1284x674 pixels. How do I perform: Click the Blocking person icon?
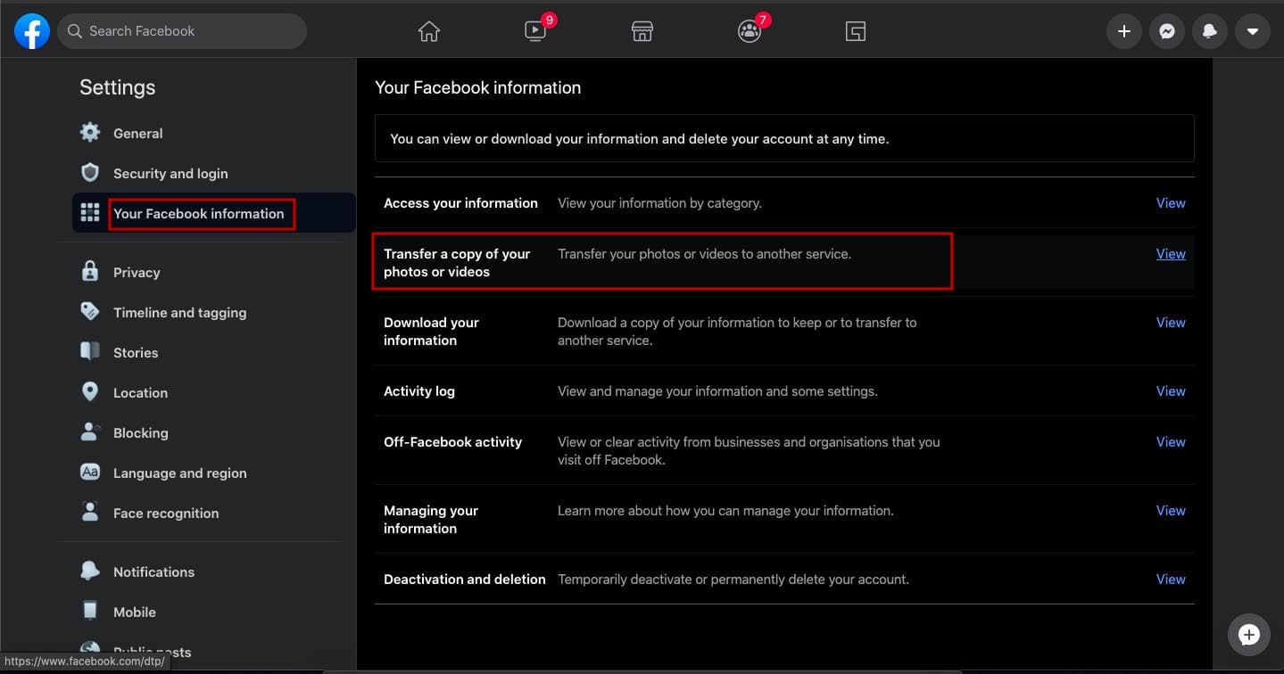point(90,432)
